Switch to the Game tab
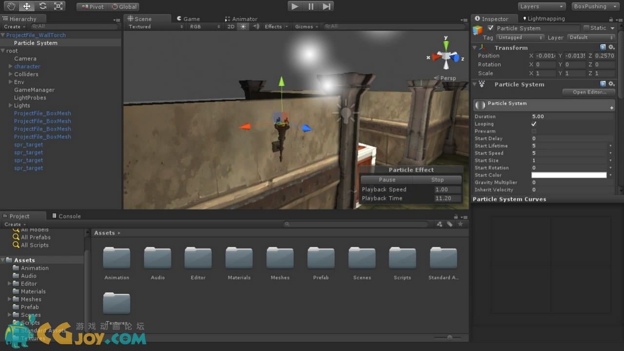This screenshot has width=624, height=351. pyautogui.click(x=188, y=19)
